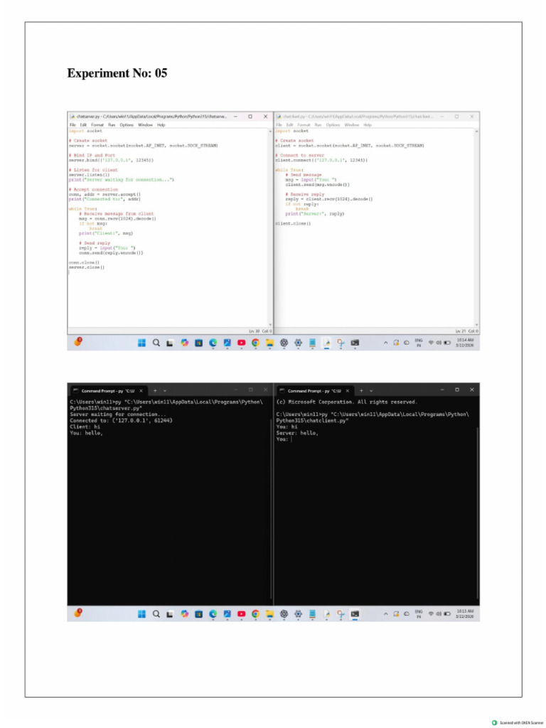Show hidden tray icons on taskbar under IDLE windows
Image resolution: width=546 pixels, height=728 pixels.
pyautogui.click(x=385, y=343)
